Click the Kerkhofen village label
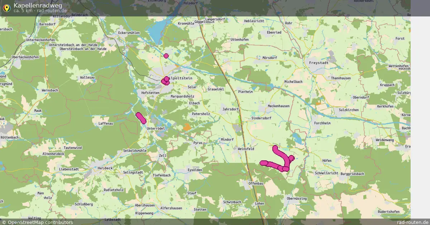Screen dimensions: 430x225 [386, 106]
